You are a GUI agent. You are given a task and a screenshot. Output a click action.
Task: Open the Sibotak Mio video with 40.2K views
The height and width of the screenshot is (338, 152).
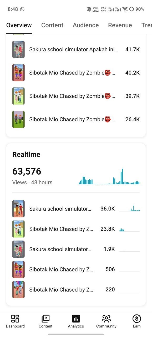(76, 73)
